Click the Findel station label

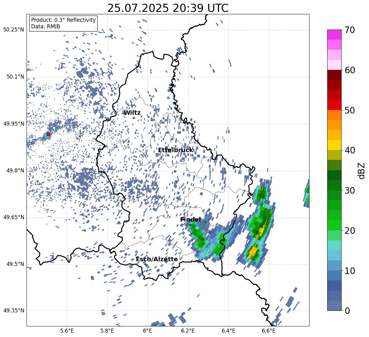click(x=190, y=219)
